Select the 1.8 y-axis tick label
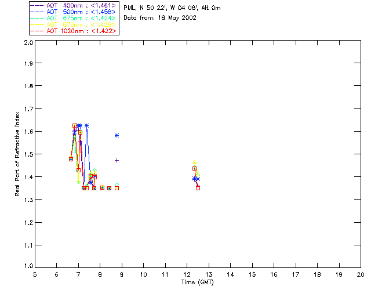 28,86
